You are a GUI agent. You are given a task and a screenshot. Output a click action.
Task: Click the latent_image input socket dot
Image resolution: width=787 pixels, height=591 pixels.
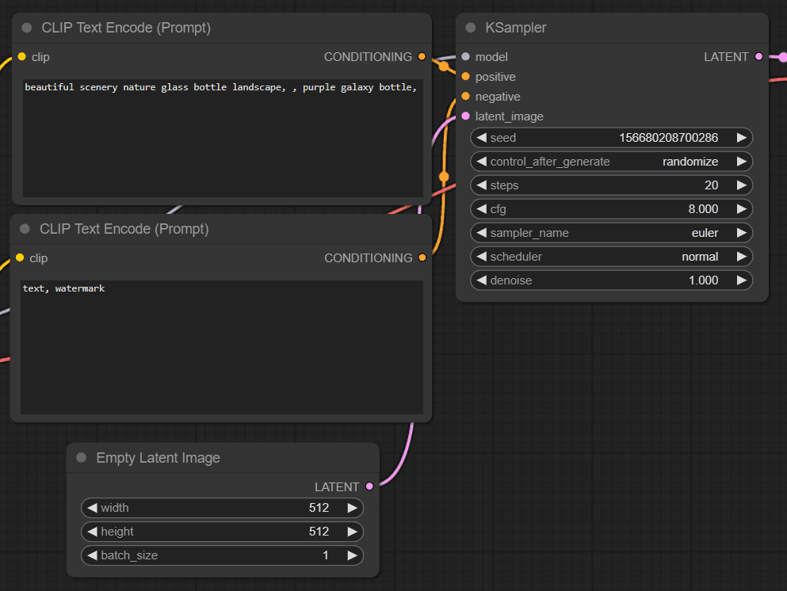coord(466,116)
